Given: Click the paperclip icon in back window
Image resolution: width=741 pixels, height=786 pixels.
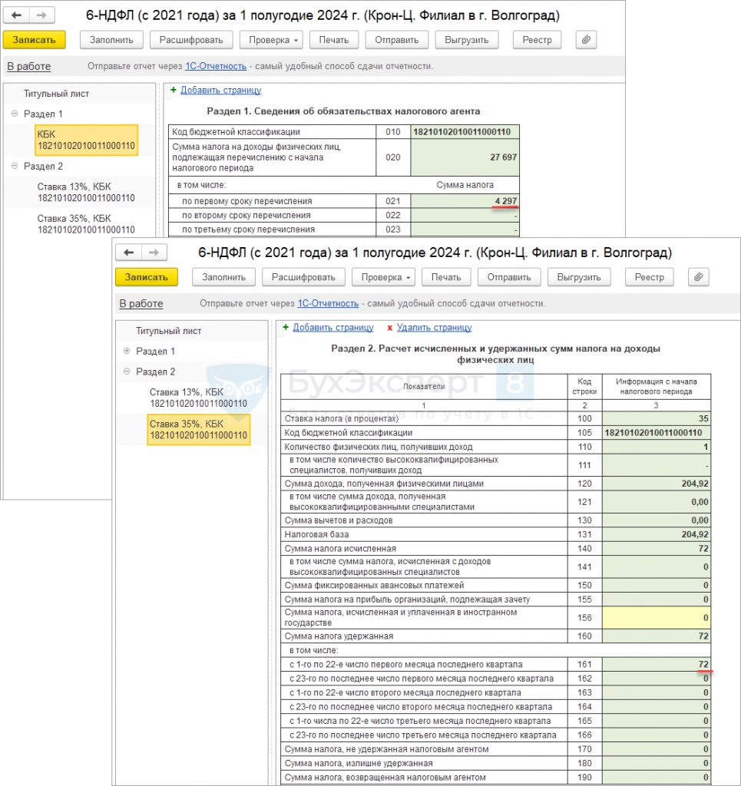Looking at the screenshot, I should (586, 40).
